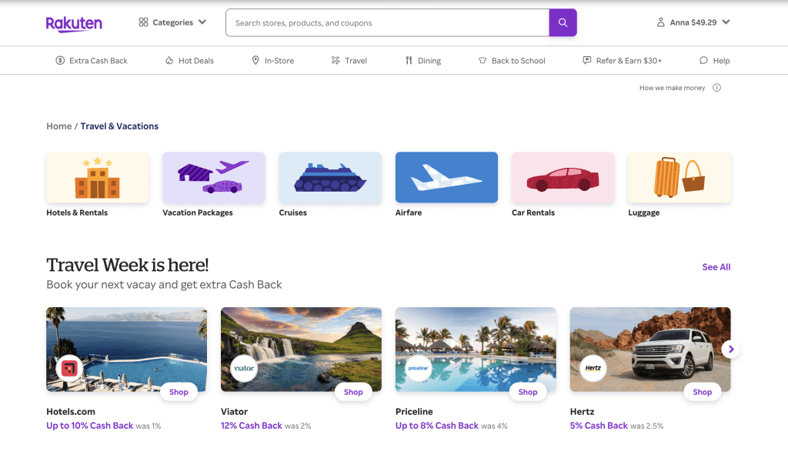
Task: Go to Hot Deals
Action: point(189,60)
